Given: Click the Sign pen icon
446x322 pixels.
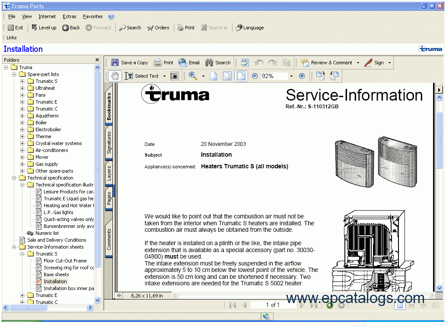Looking at the screenshot, I should (368, 63).
